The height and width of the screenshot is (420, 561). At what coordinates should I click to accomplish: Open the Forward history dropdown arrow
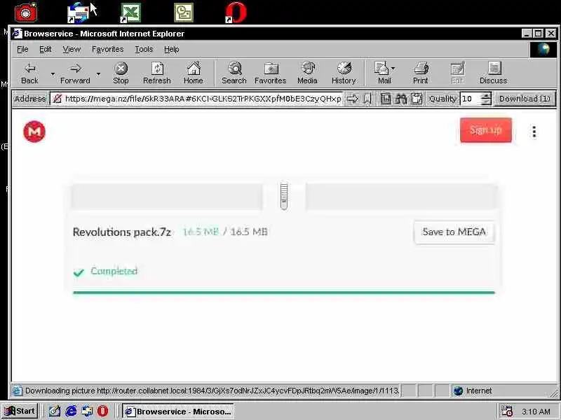98,74
